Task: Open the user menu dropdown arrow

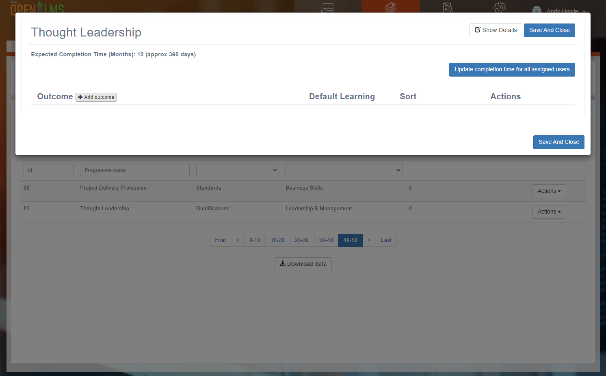Action: [x=584, y=11]
